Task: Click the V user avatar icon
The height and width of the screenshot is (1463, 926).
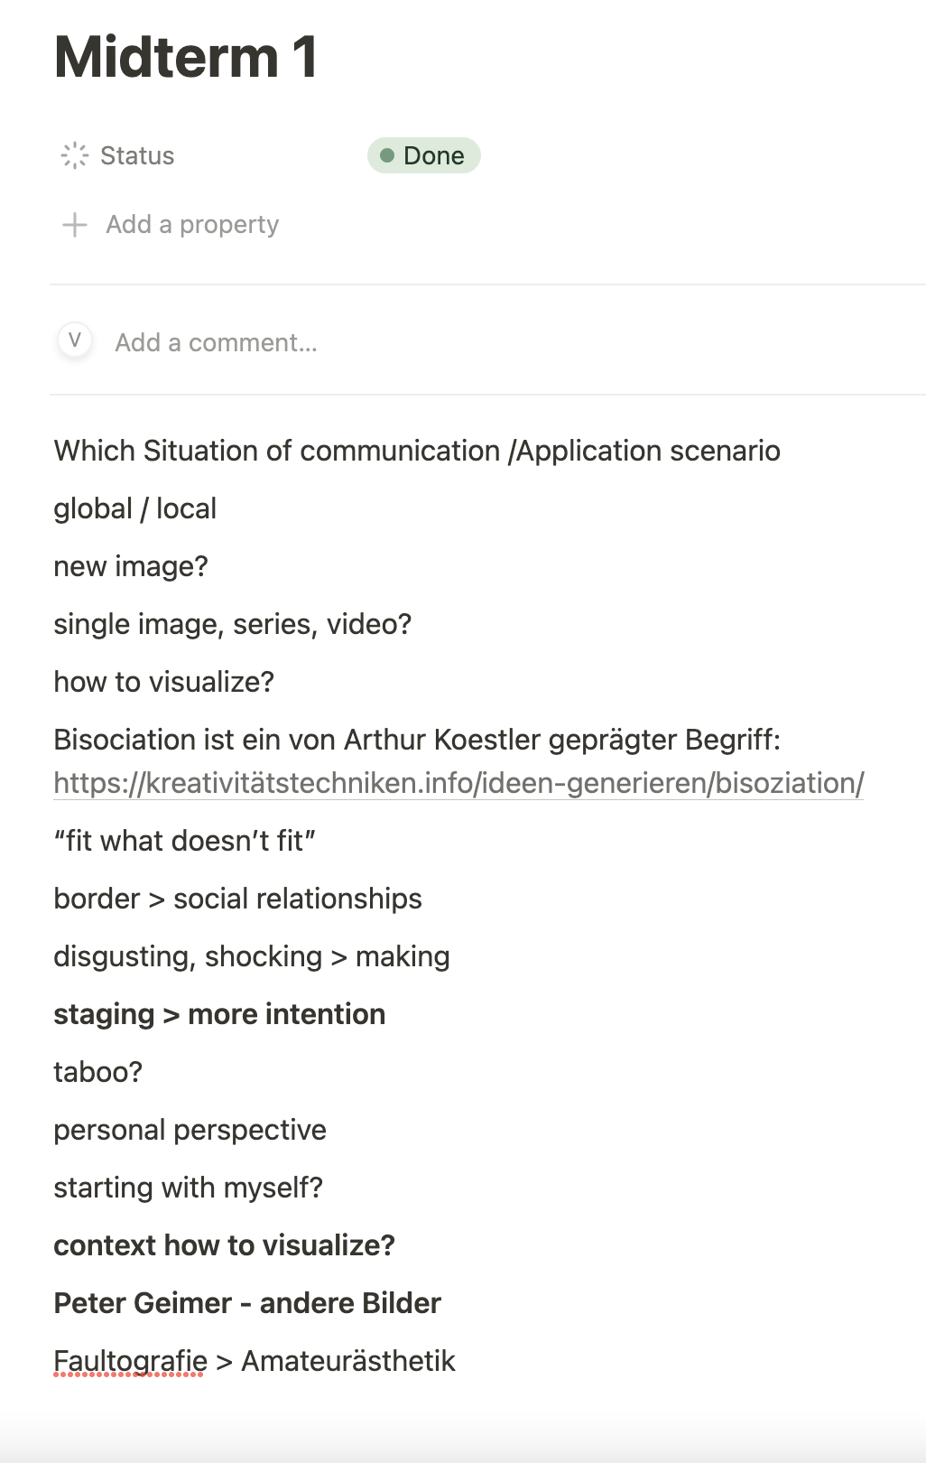Action: click(x=75, y=340)
